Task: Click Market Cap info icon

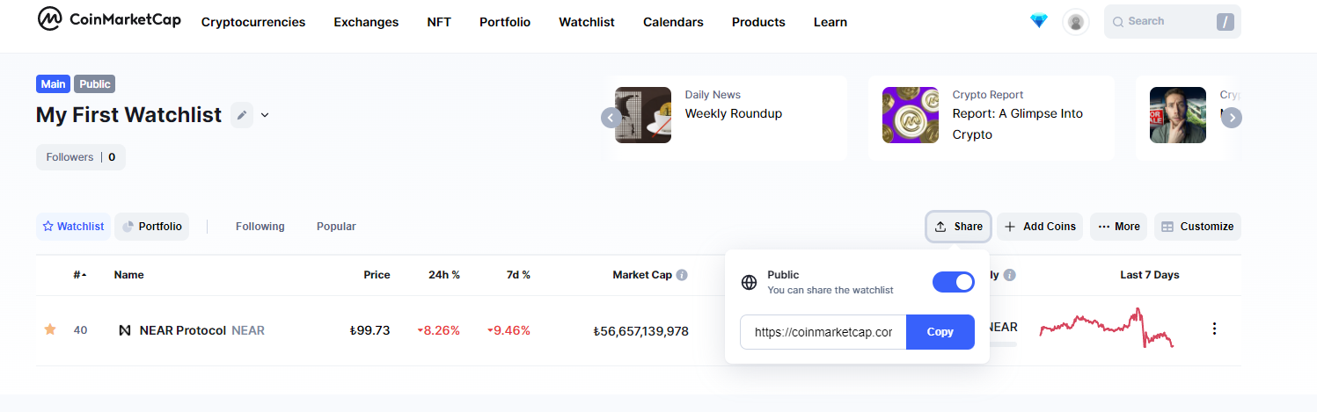Action: tap(682, 275)
